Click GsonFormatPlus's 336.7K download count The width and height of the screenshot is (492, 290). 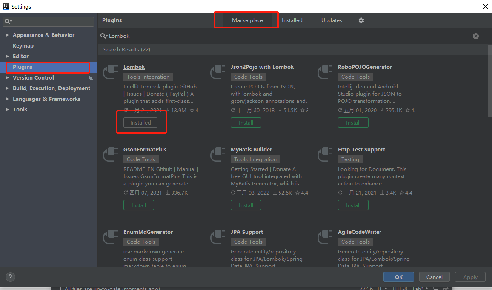point(177,193)
